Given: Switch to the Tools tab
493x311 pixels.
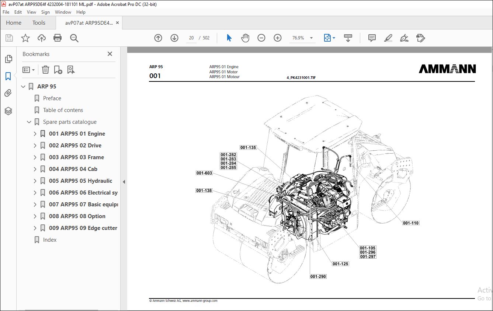Looking at the screenshot, I should tap(39, 22).
